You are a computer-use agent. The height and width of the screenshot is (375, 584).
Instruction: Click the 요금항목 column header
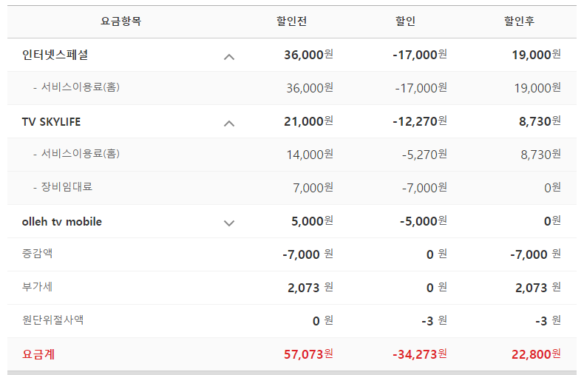pos(120,21)
